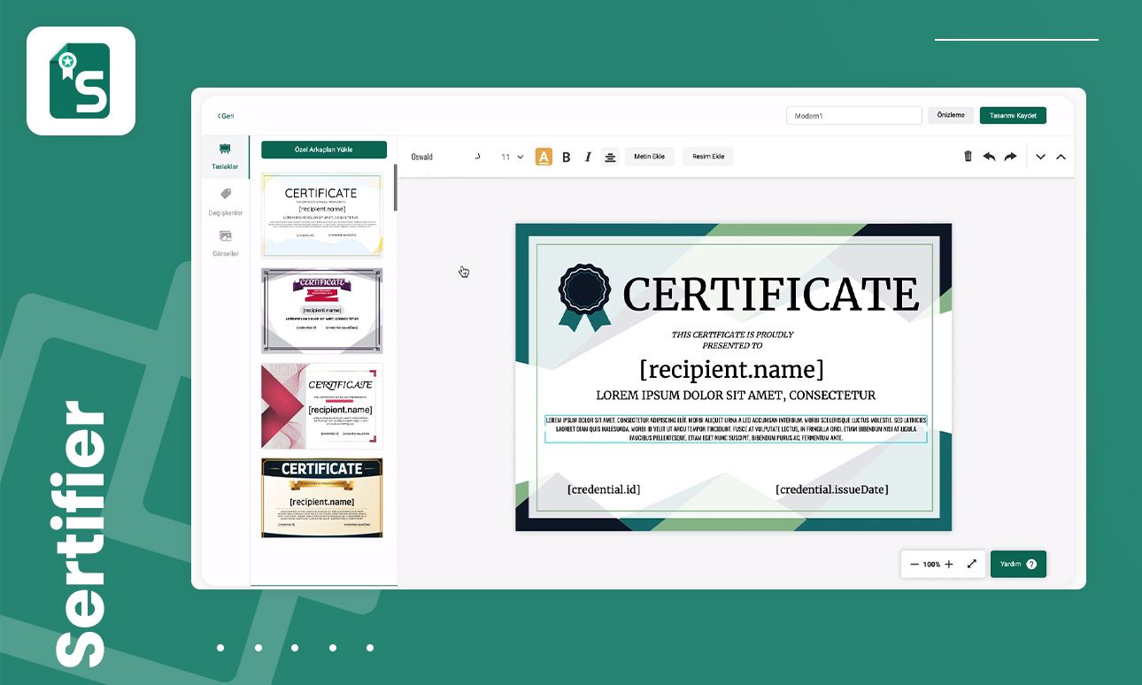Collapse the toolbar with the chevron-up arrow

tap(1061, 156)
